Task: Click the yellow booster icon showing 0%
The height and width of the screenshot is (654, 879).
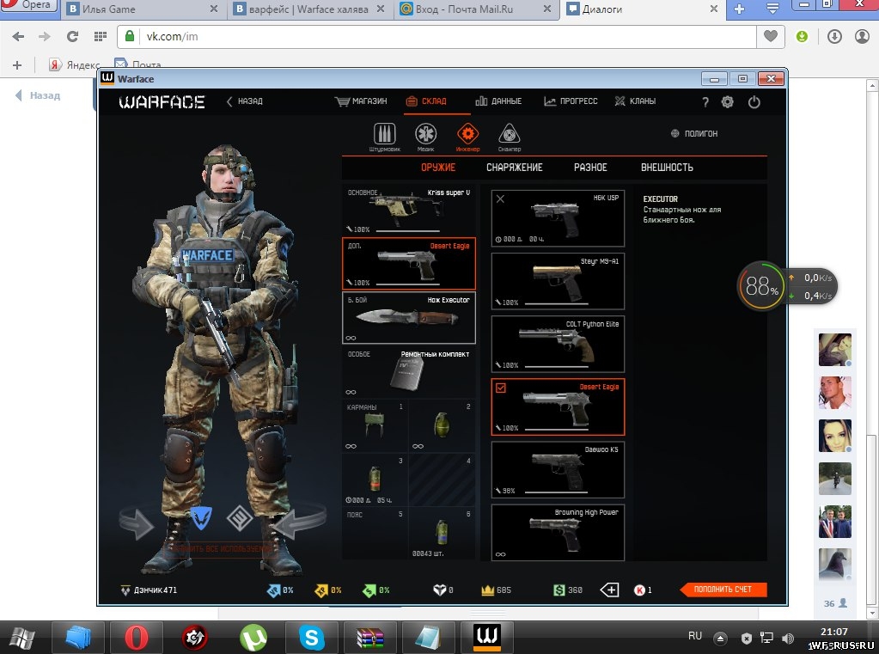Action: pos(320,590)
